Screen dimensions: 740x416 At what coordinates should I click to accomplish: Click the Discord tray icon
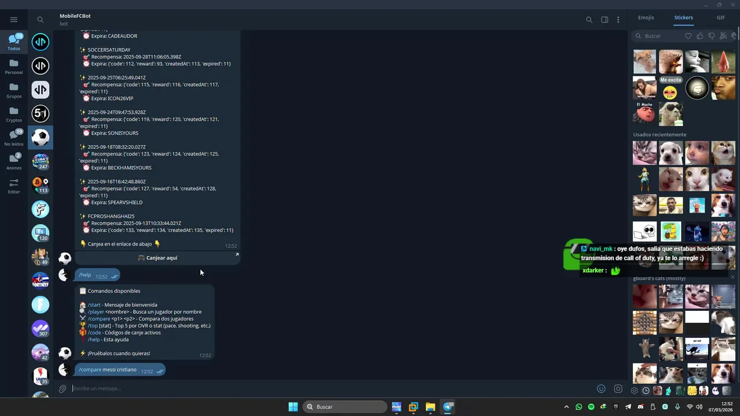tap(640, 407)
